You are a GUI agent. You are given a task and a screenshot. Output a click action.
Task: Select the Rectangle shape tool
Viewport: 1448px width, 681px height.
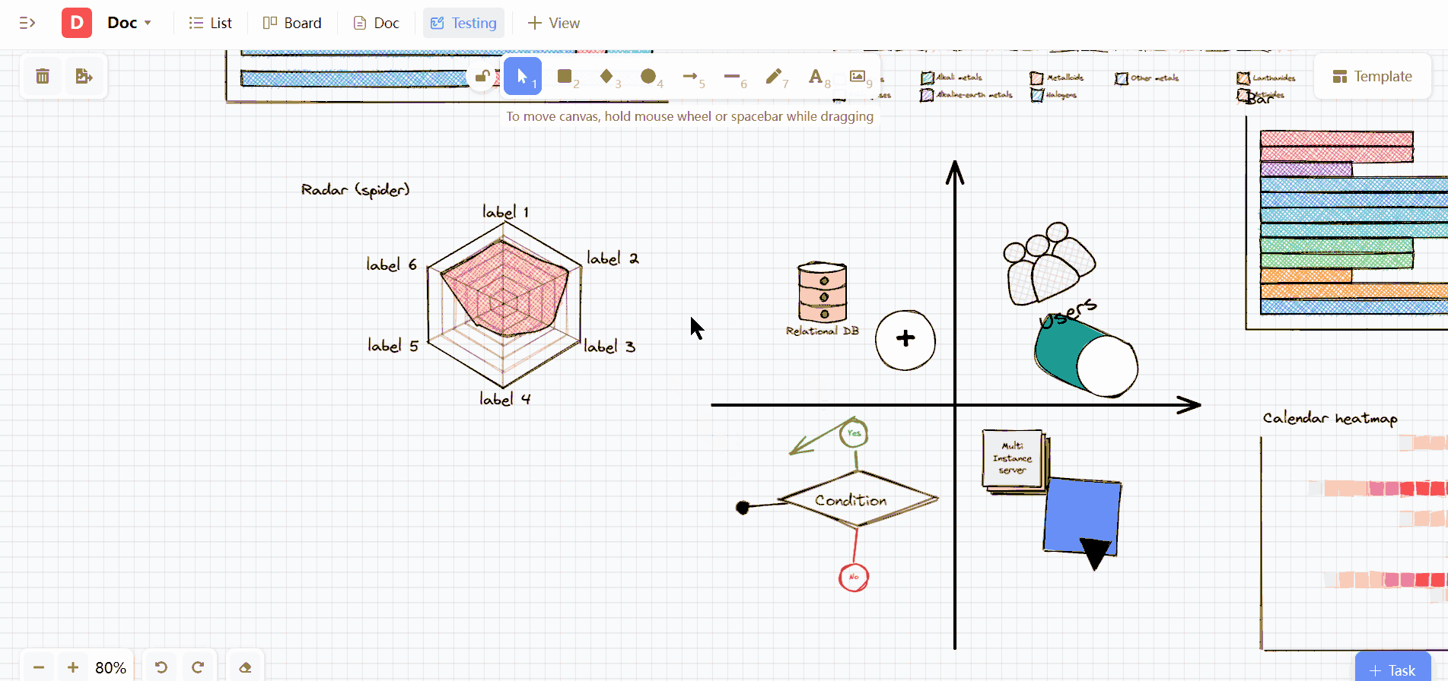point(565,76)
